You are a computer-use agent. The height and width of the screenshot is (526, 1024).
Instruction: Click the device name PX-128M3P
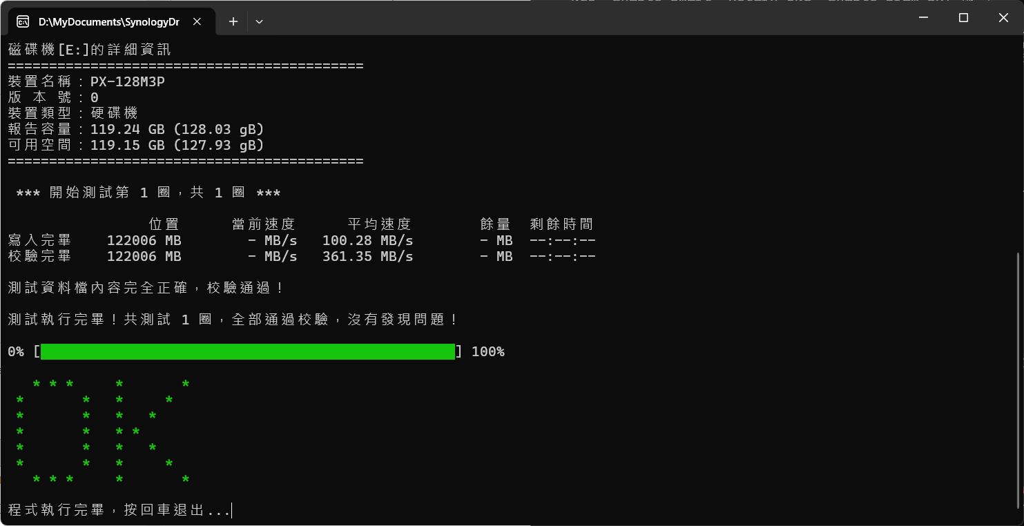pos(128,81)
